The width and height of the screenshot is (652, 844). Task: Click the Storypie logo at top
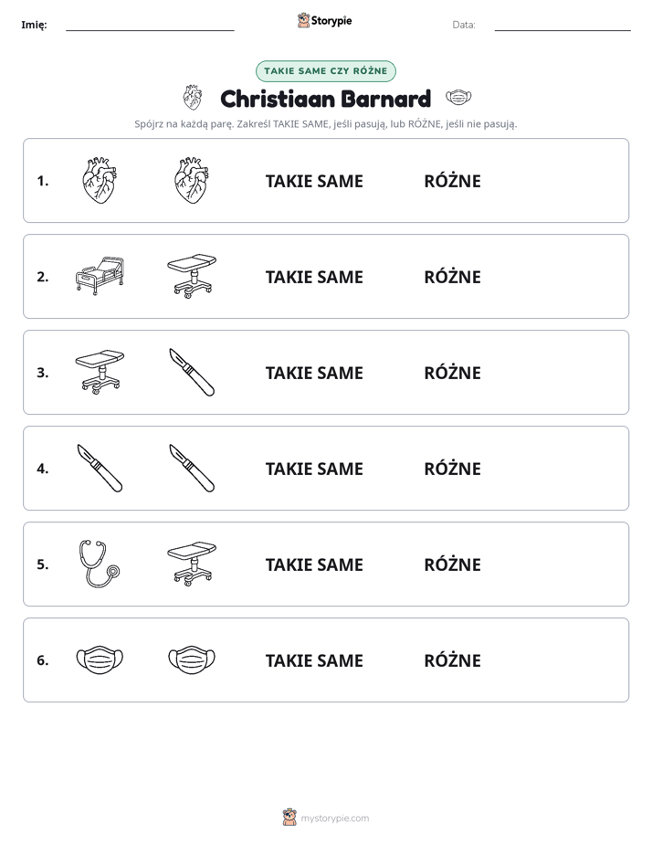click(324, 20)
